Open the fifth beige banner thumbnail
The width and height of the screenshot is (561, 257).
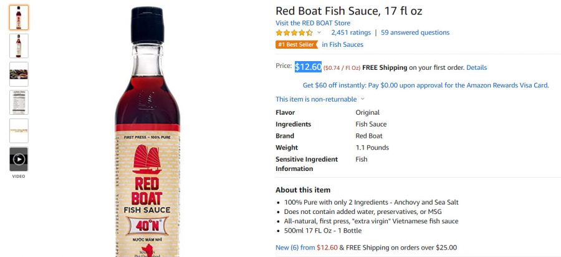pos(19,130)
